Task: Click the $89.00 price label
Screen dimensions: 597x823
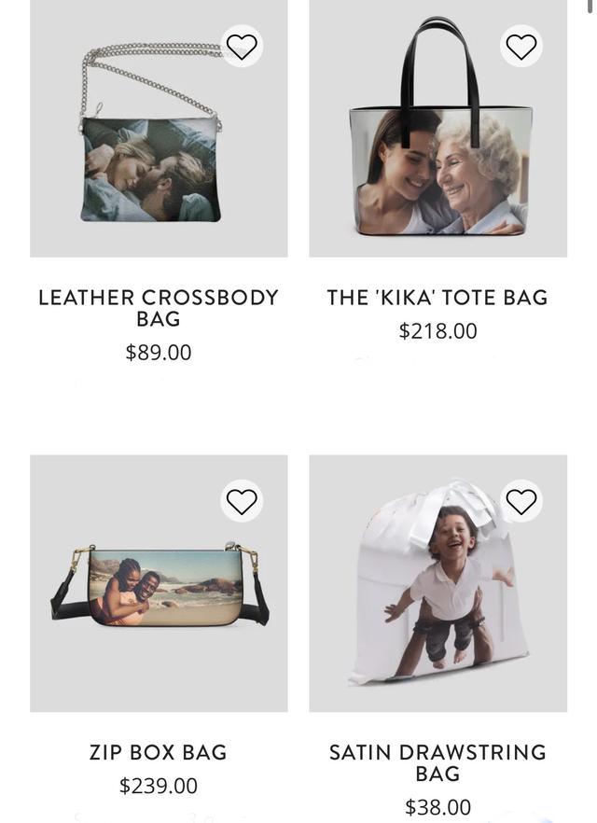Action: (x=159, y=352)
